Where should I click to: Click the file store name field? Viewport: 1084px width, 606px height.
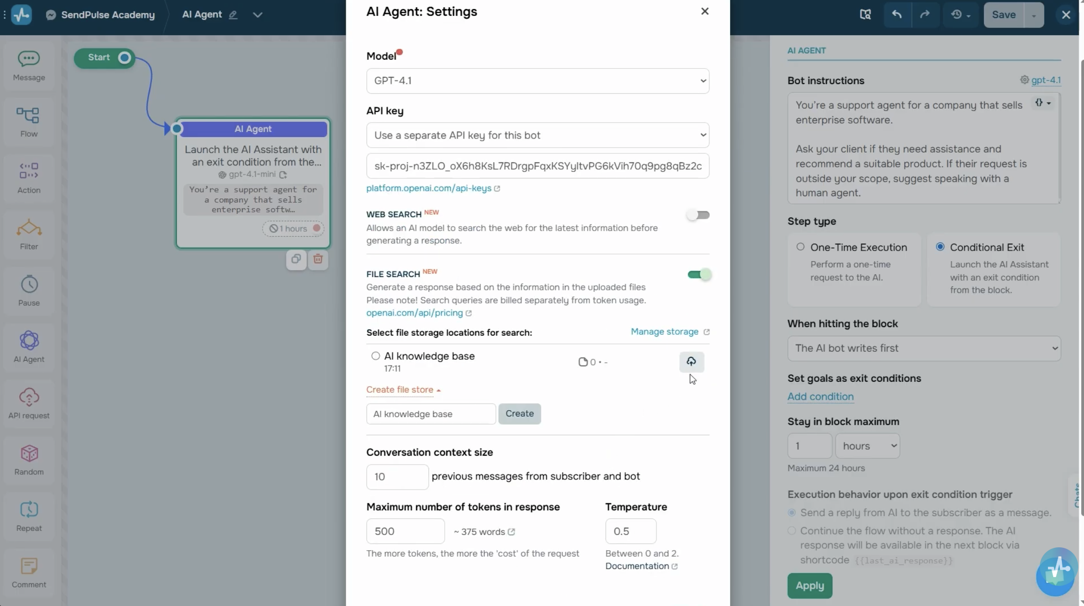pyautogui.click(x=431, y=414)
